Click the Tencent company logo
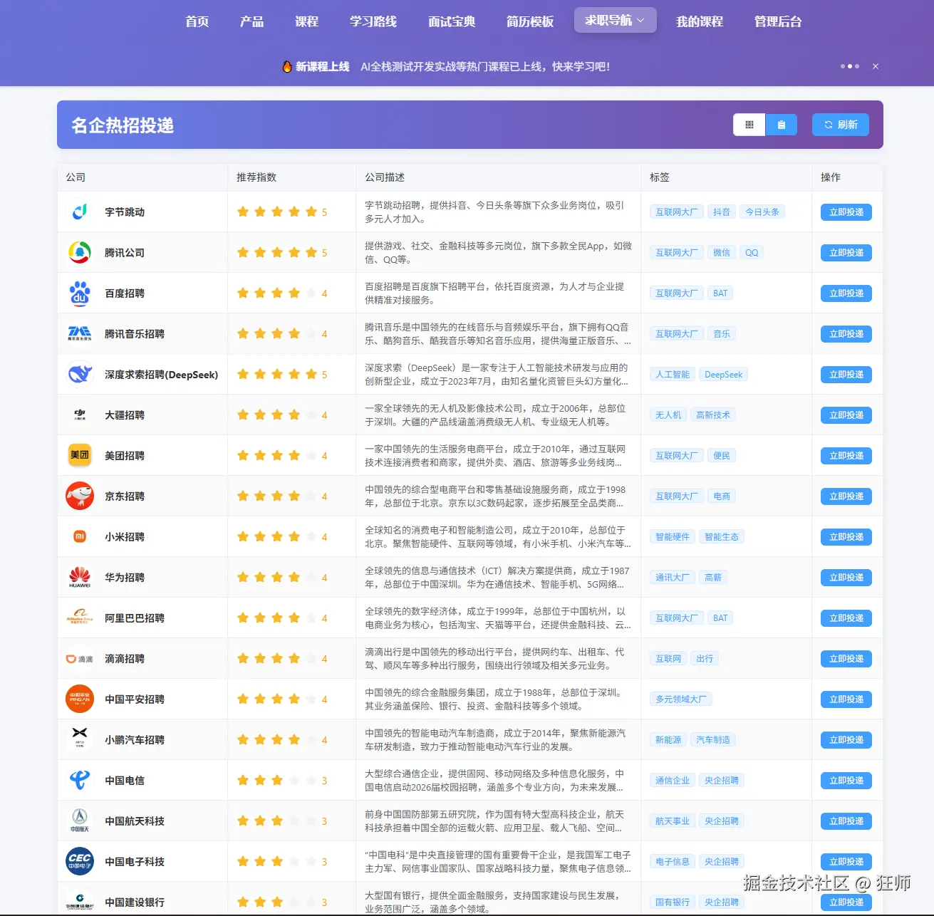The height and width of the screenshot is (916, 934). (80, 252)
